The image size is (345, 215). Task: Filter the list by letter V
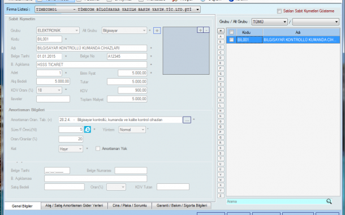pos(221,174)
